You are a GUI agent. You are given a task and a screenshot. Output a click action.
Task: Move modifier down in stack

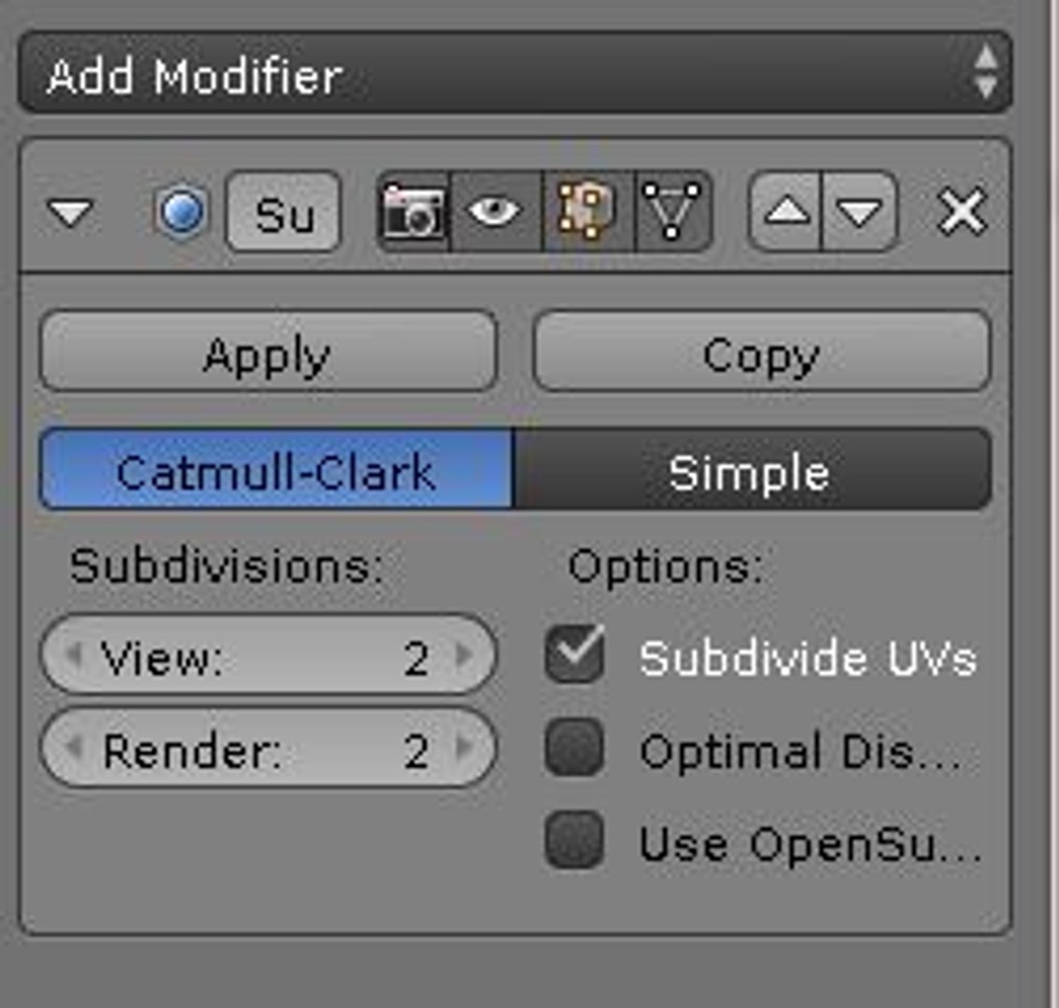[x=859, y=213]
